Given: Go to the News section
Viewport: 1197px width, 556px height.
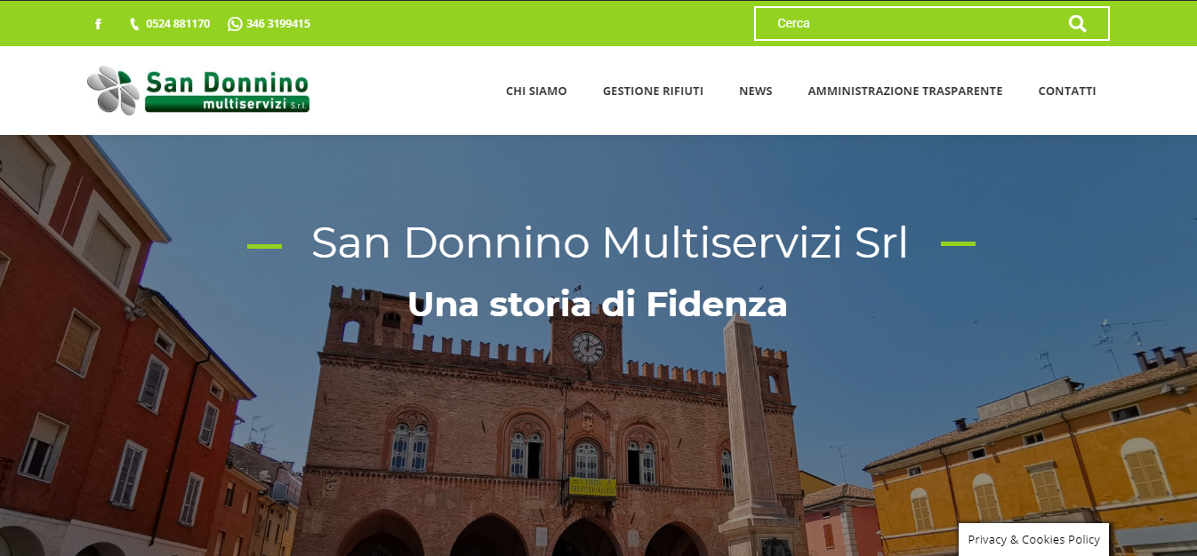Looking at the screenshot, I should [x=755, y=91].
